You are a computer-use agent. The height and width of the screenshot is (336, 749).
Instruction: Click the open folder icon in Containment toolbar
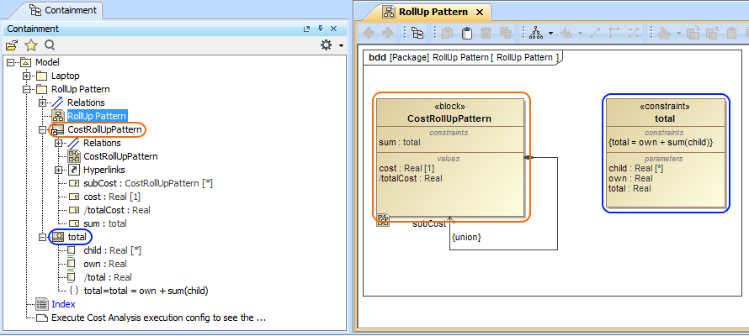[12, 45]
